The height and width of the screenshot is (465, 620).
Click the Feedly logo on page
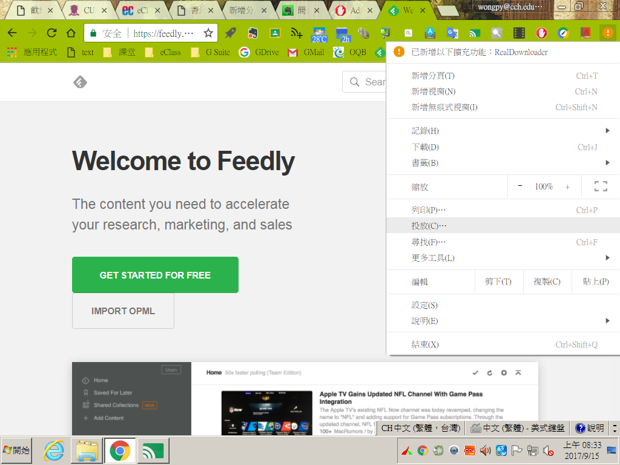80,82
